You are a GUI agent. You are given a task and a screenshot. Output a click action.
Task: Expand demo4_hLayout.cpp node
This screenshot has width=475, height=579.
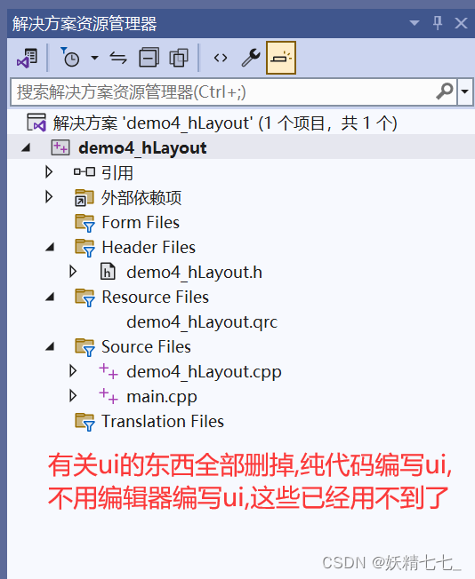coord(73,370)
